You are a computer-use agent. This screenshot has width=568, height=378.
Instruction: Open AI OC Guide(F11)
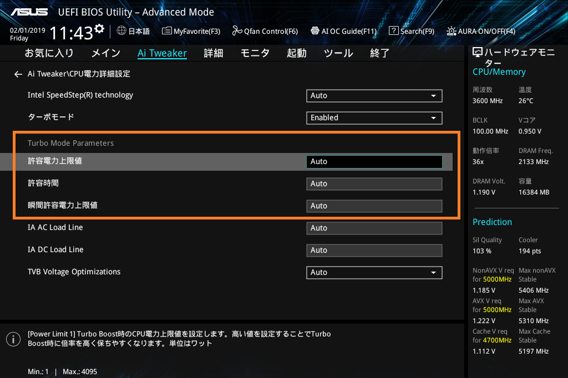(x=344, y=31)
